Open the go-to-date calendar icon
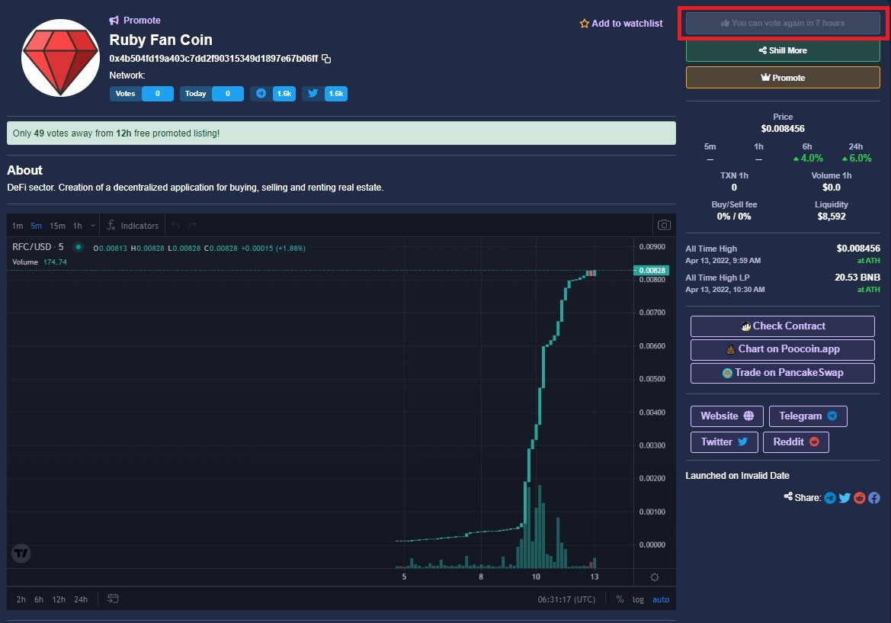This screenshot has height=623, width=891. coord(113,599)
